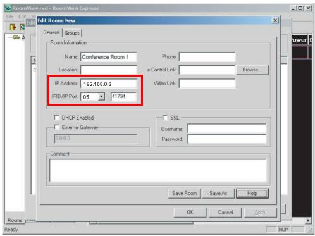This screenshot has height=236, width=315.
Task: Click horizontal scrollbar right arrow in RoomView
Action: tap(308, 220)
